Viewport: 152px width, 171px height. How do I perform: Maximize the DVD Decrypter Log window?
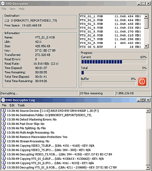click(143, 100)
